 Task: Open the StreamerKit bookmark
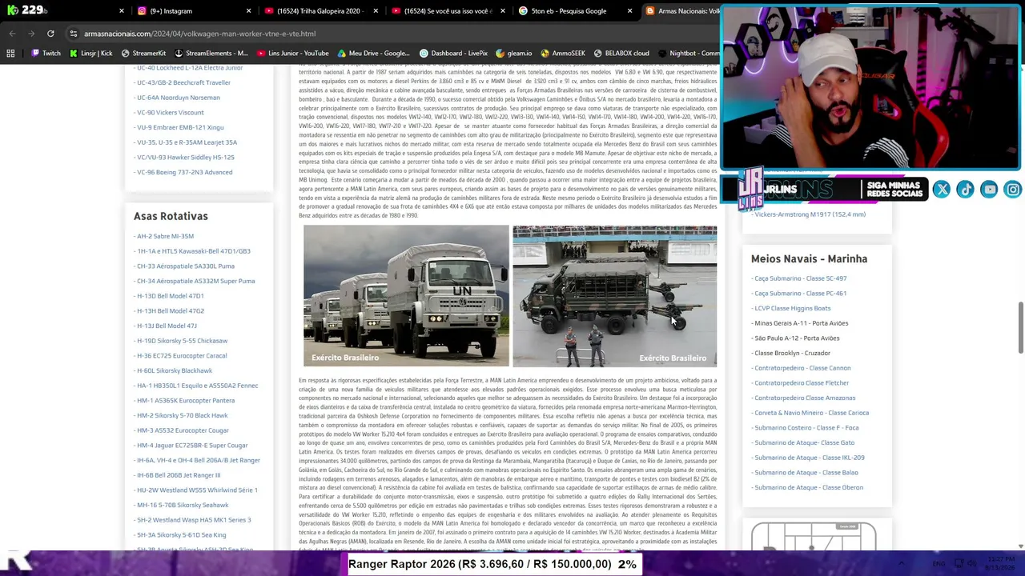[x=143, y=54]
